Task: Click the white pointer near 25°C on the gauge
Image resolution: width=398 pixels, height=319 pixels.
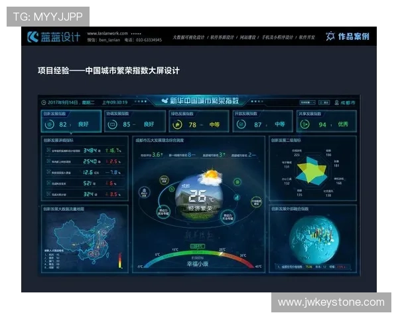Action: (221, 254)
